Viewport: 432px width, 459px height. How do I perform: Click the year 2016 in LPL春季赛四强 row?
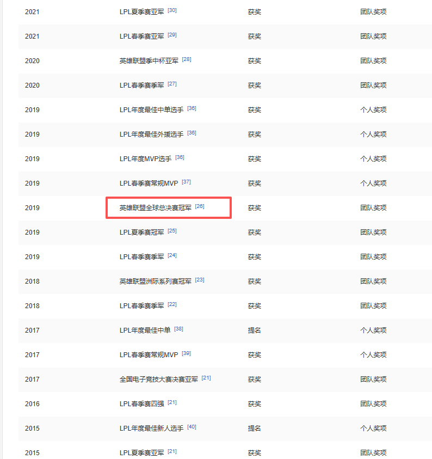point(32,404)
